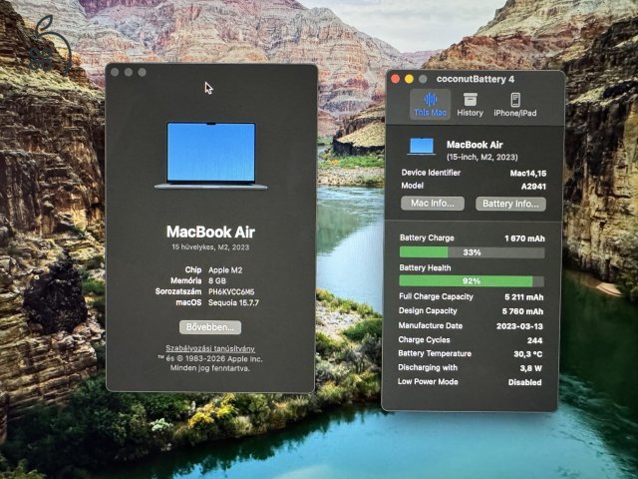
Task: Click the MacBook Air laptop icon in coconutBattery
Action: [x=422, y=147]
